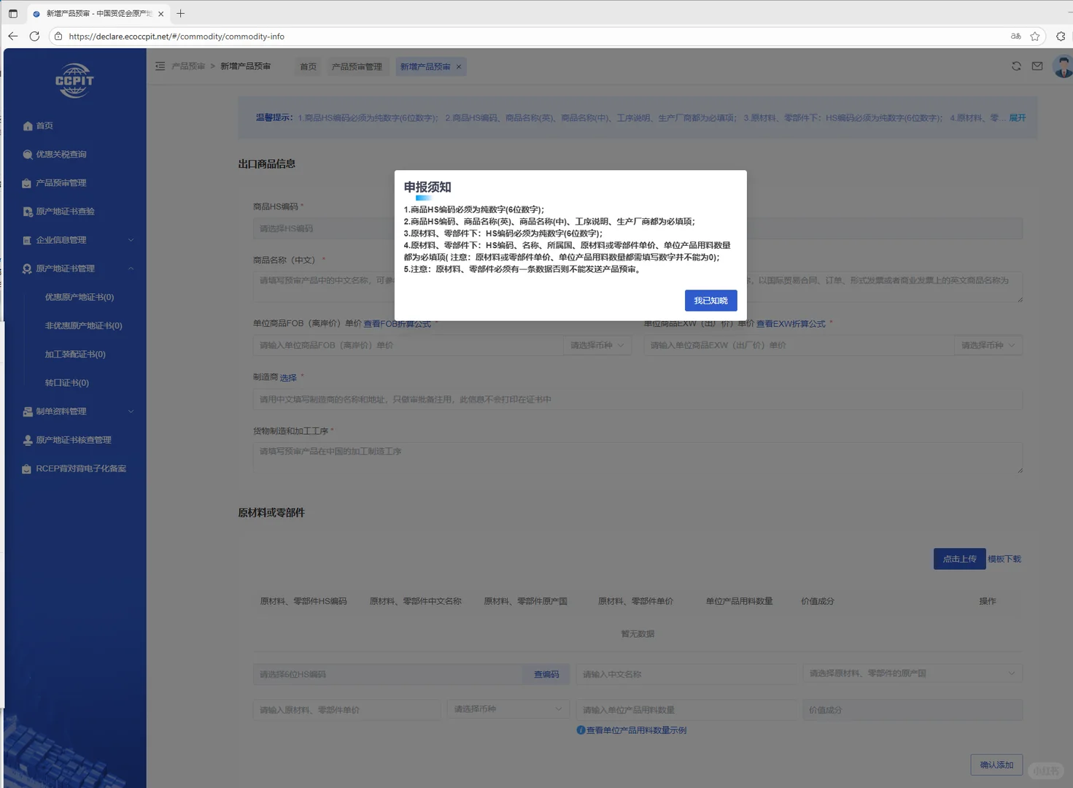This screenshot has height=788, width=1073.
Task: Open the tab actions menu icon
Action: point(13,13)
